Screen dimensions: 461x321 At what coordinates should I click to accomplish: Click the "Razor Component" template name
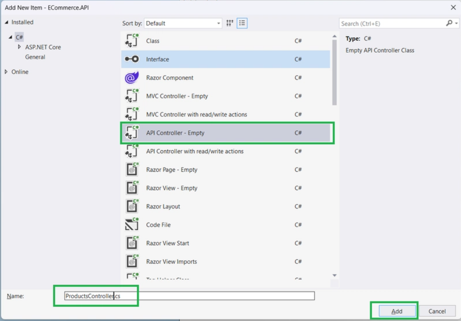point(170,77)
